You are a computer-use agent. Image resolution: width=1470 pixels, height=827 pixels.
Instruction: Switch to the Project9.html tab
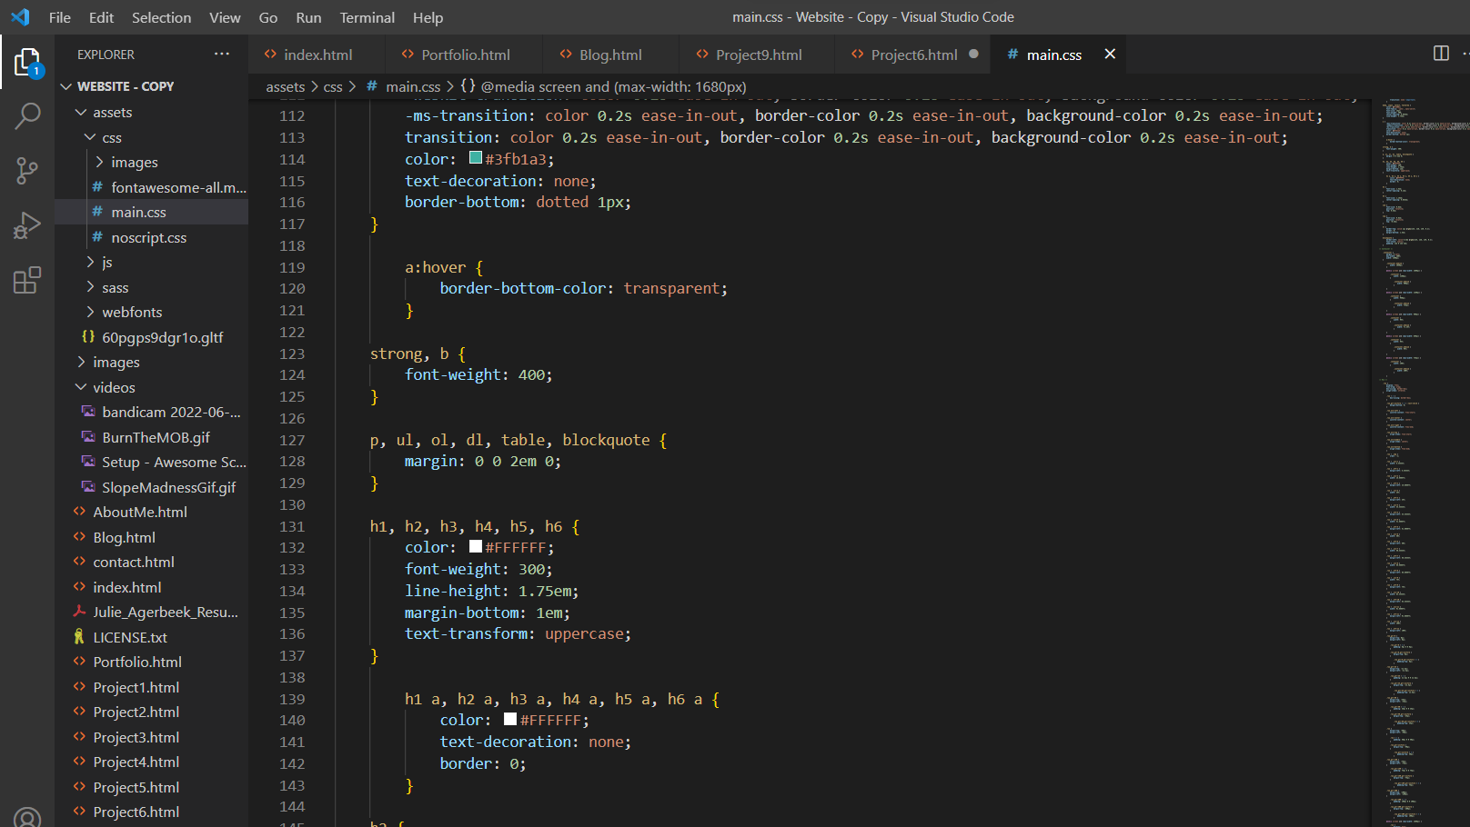pos(758,55)
